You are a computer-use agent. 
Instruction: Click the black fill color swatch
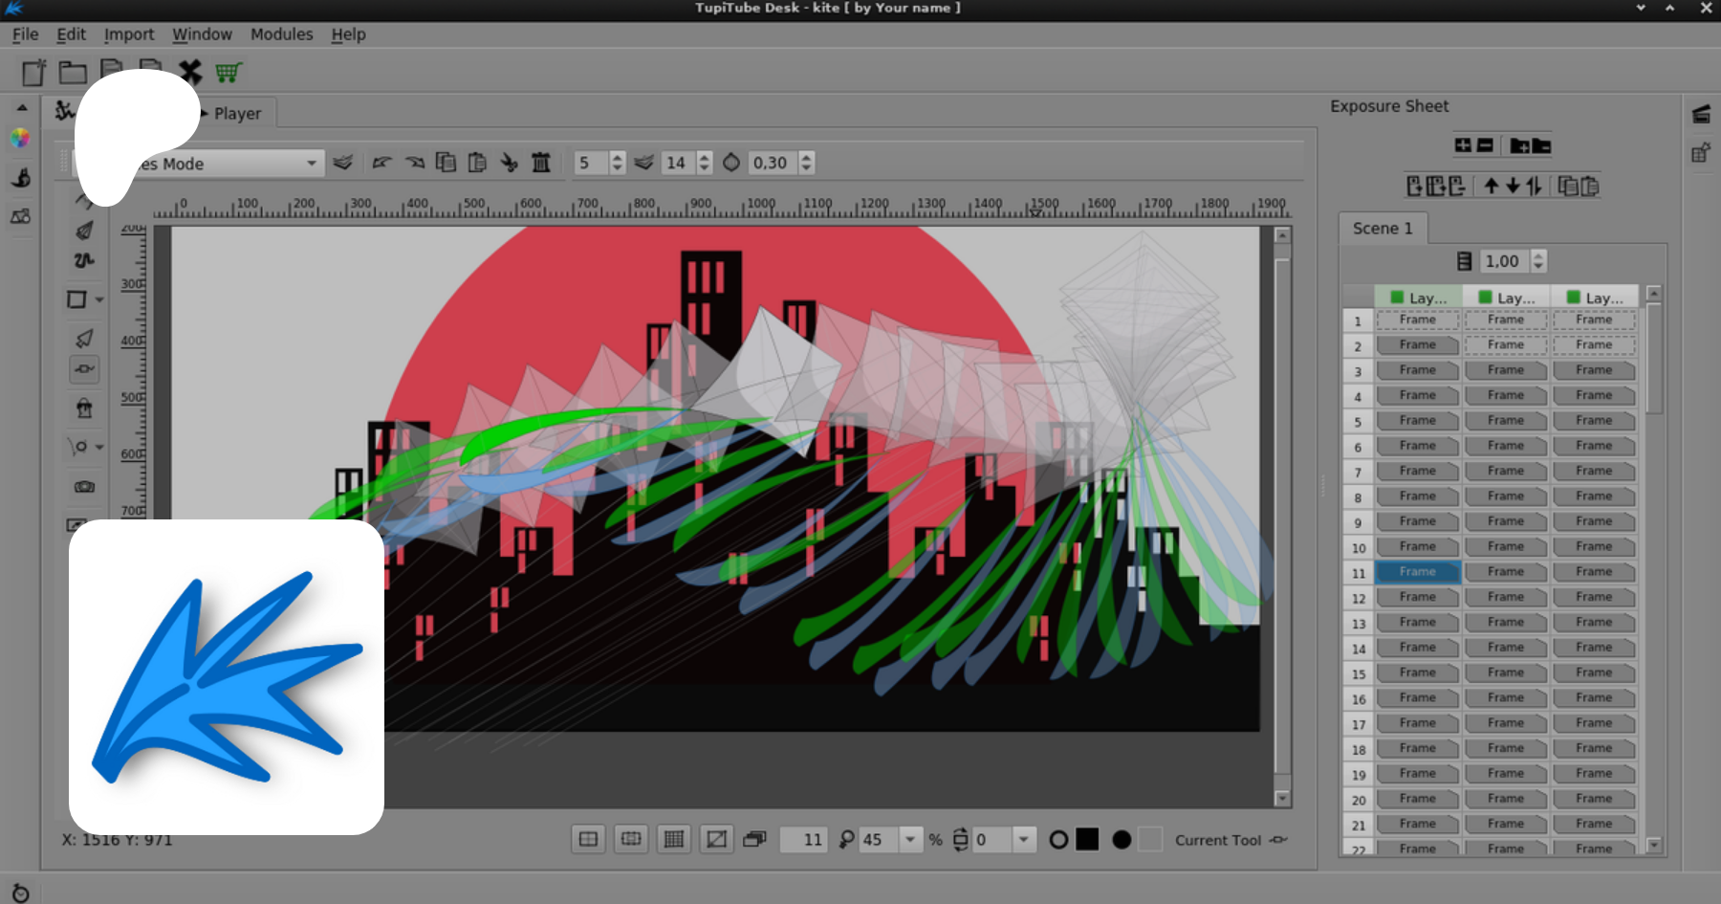click(x=1087, y=839)
